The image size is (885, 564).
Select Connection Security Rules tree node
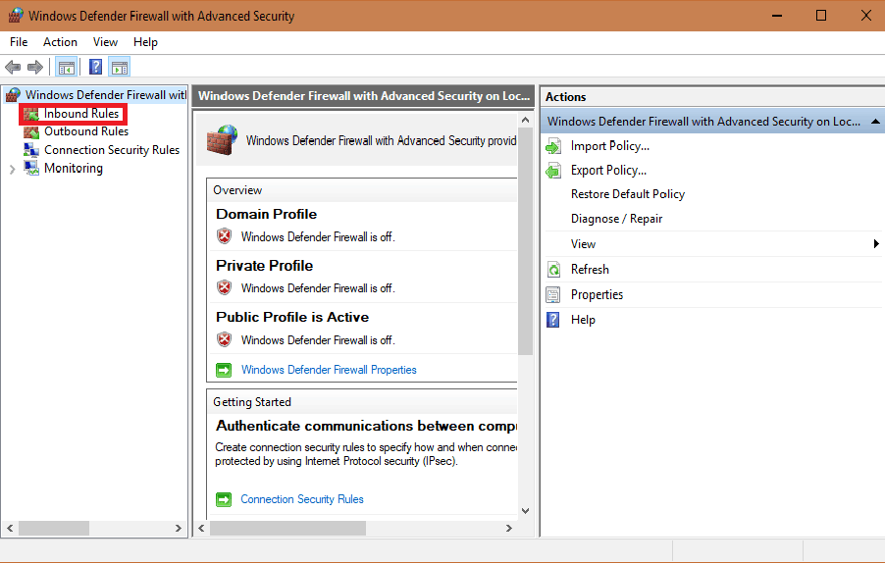112,150
